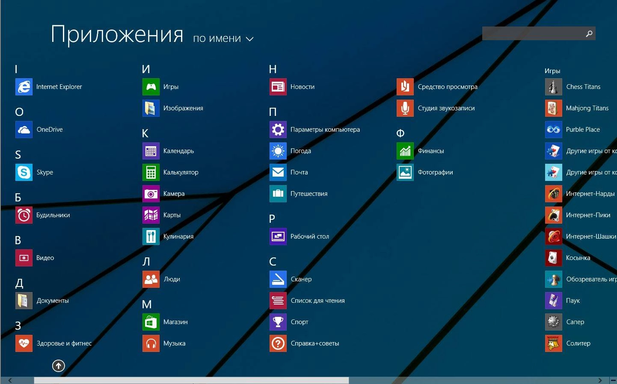Open Финансы chart icon
617x384 pixels.
click(x=405, y=151)
